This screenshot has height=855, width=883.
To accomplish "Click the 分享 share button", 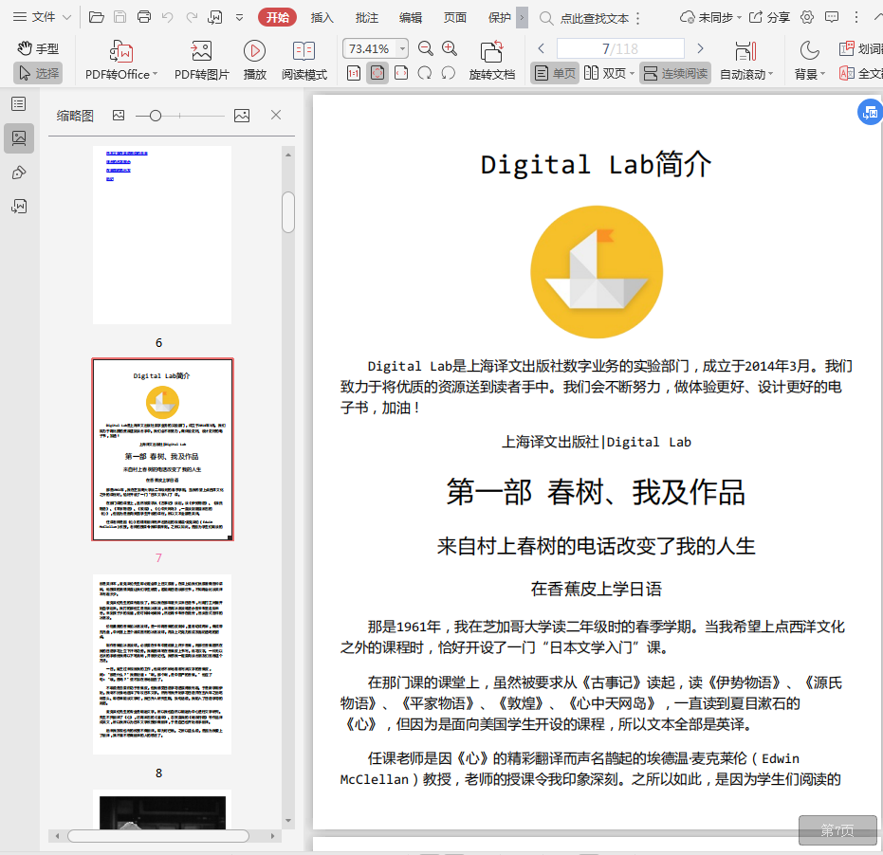I will (x=769, y=17).
